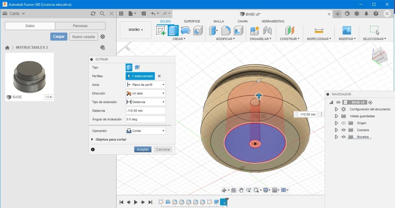
Task: Click the Distancia input field
Action: click(146, 110)
